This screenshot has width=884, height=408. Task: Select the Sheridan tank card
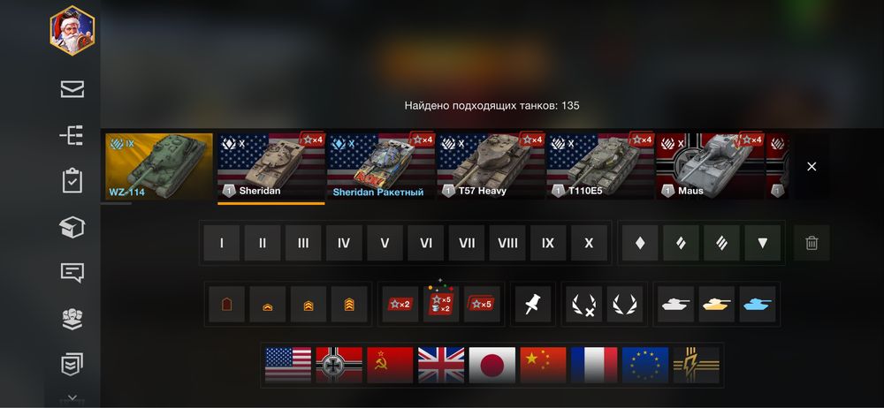tap(271, 166)
